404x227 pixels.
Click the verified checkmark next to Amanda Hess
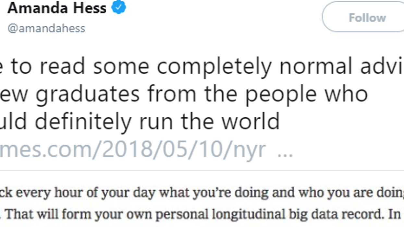119,7
